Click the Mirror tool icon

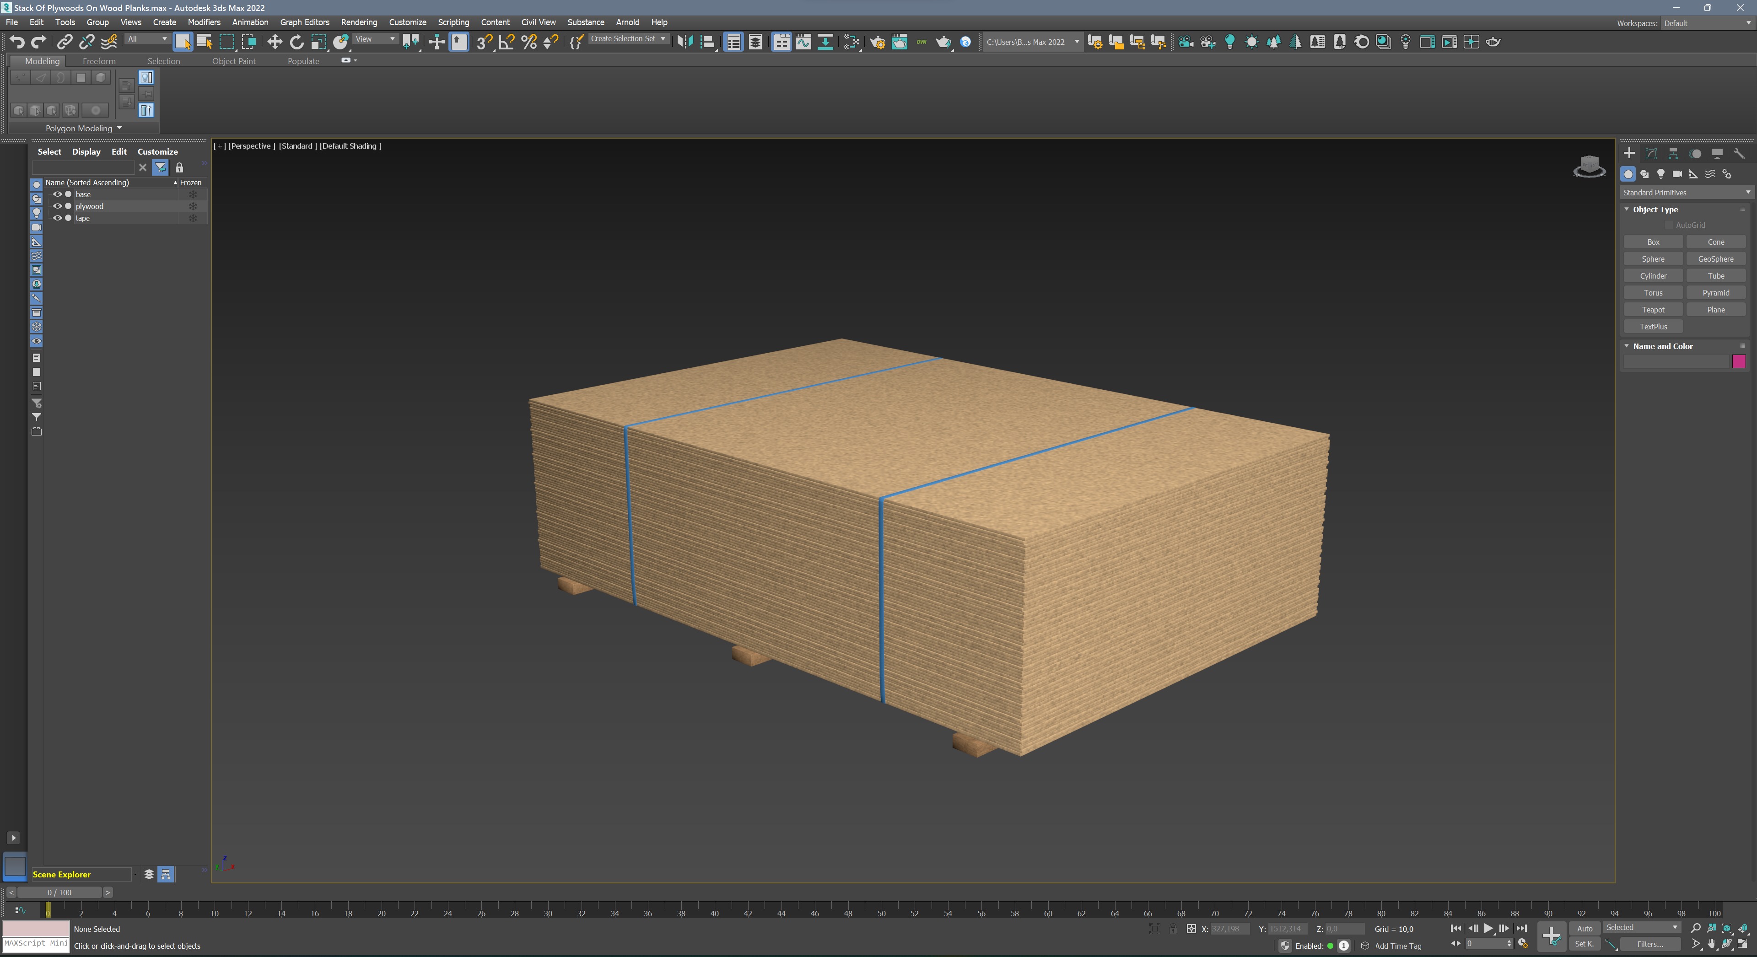685,42
